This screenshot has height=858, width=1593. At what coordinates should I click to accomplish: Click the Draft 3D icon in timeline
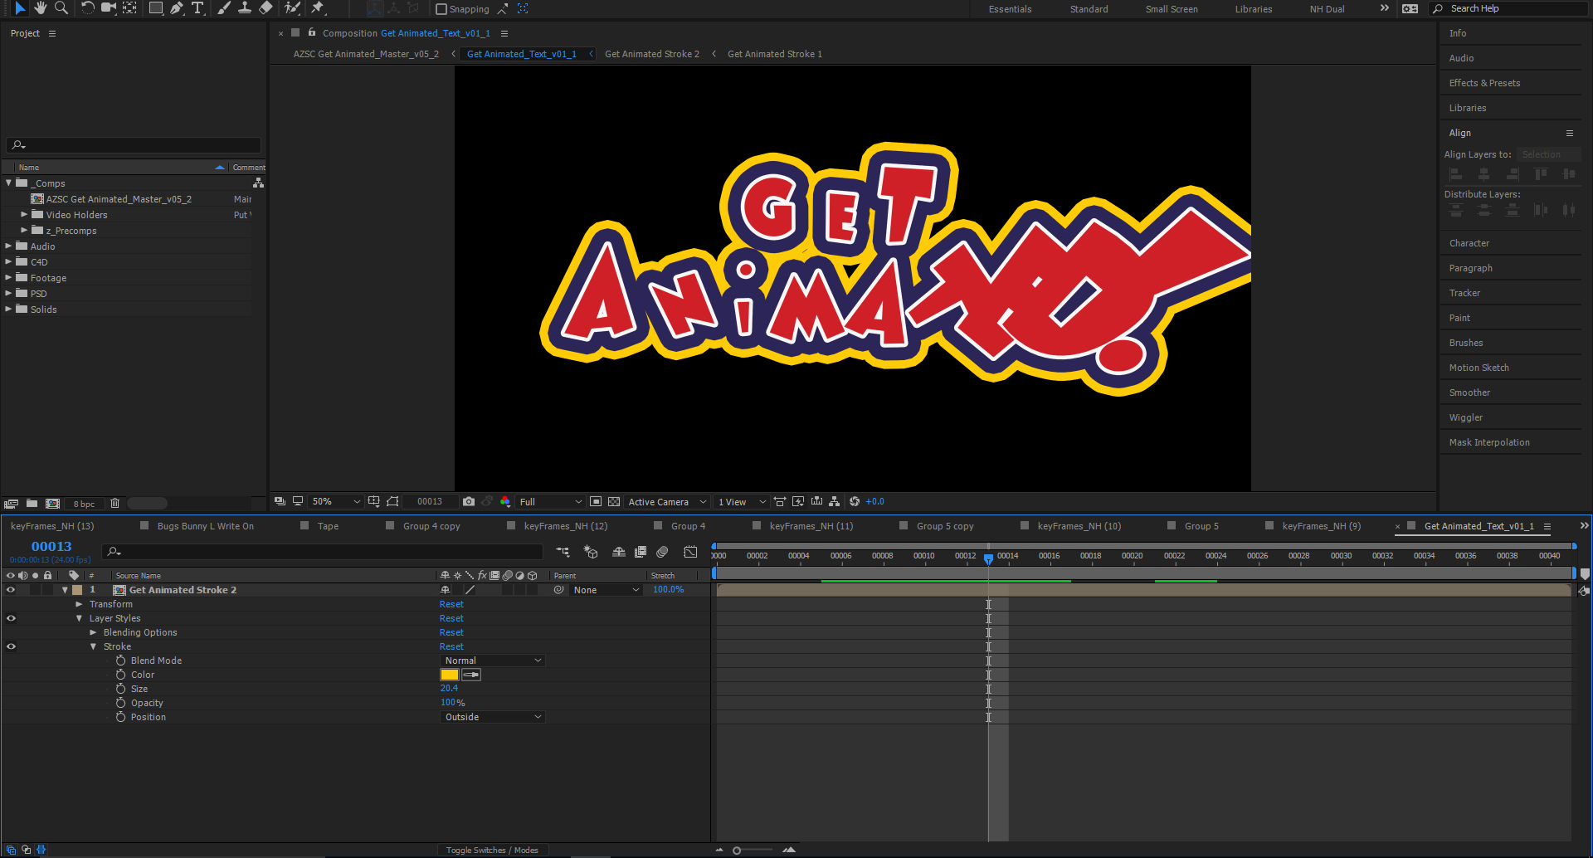[x=591, y=552]
